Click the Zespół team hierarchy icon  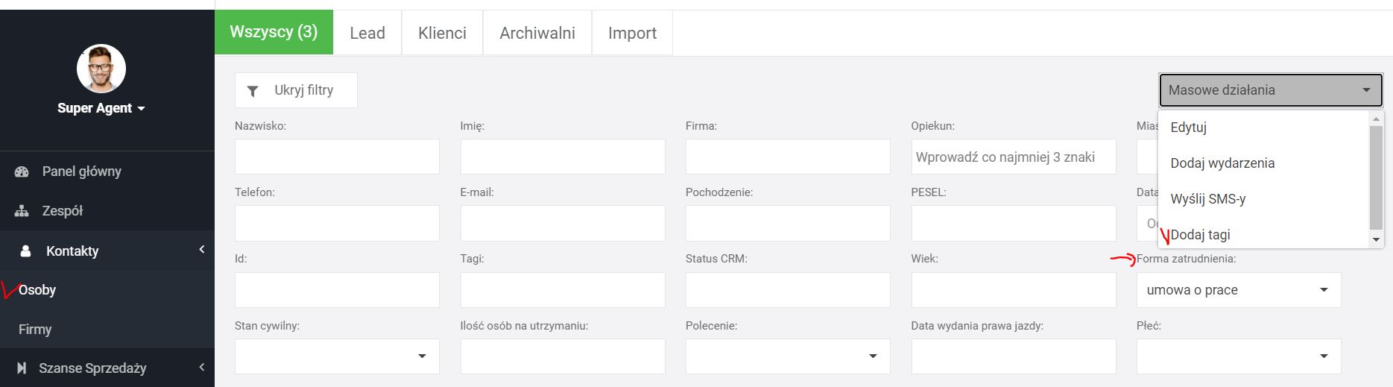point(22,211)
